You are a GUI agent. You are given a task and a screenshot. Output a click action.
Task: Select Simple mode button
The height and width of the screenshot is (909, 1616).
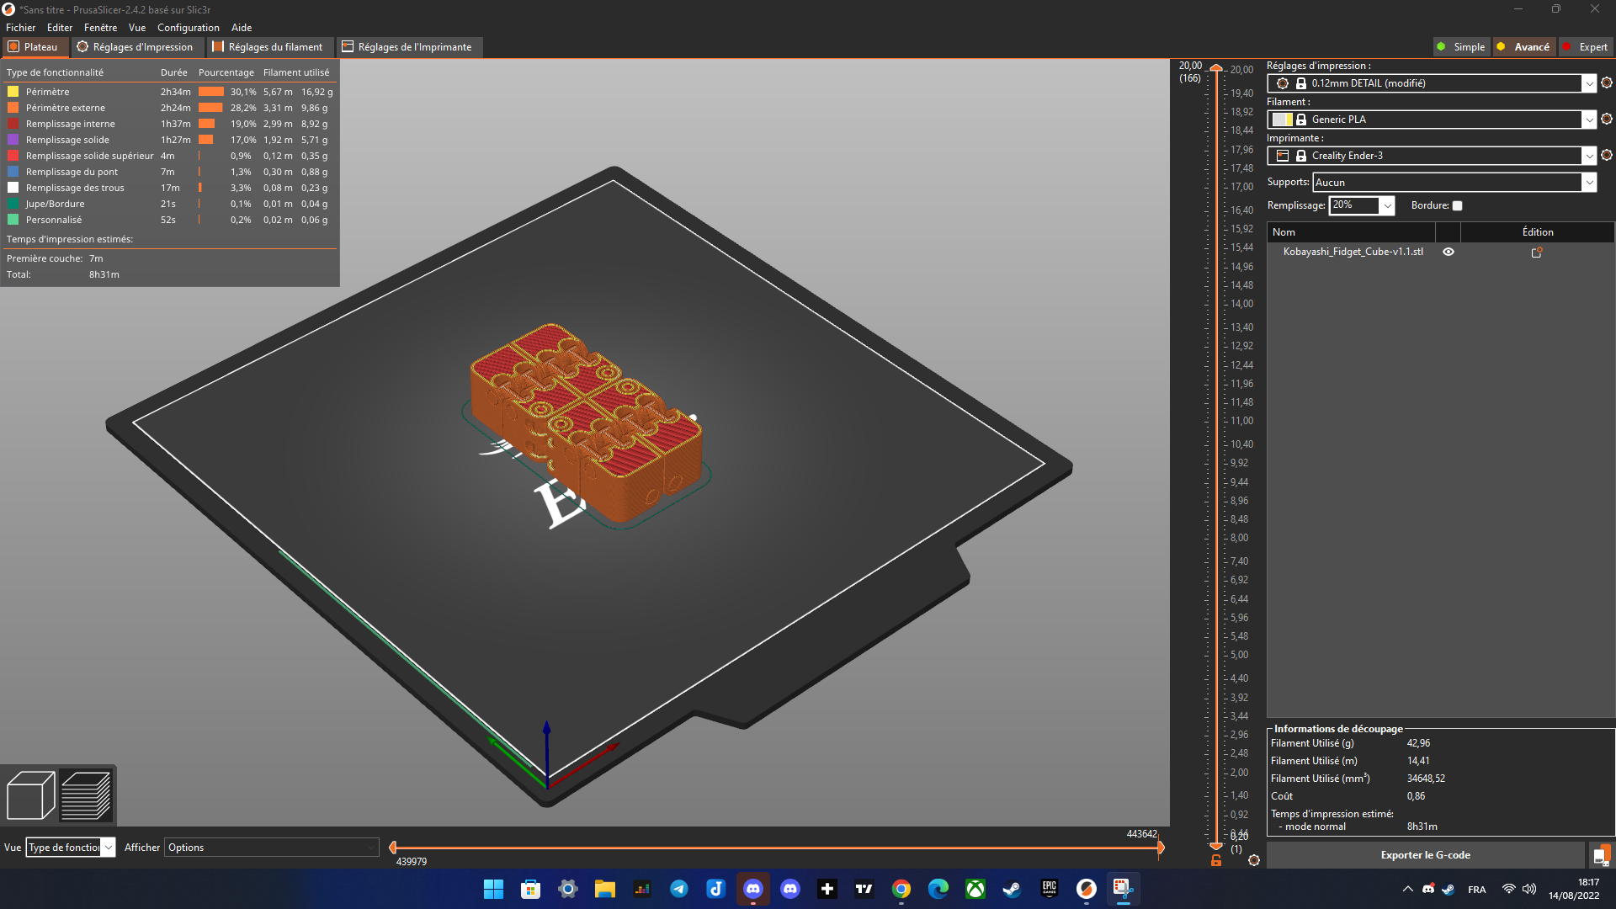click(1462, 47)
